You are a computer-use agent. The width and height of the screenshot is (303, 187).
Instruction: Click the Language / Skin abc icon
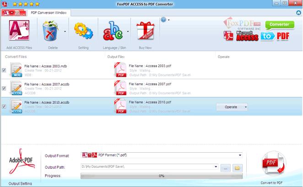113,31
